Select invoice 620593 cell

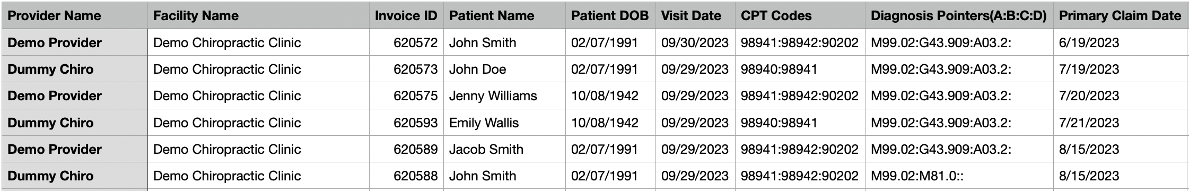(x=406, y=123)
